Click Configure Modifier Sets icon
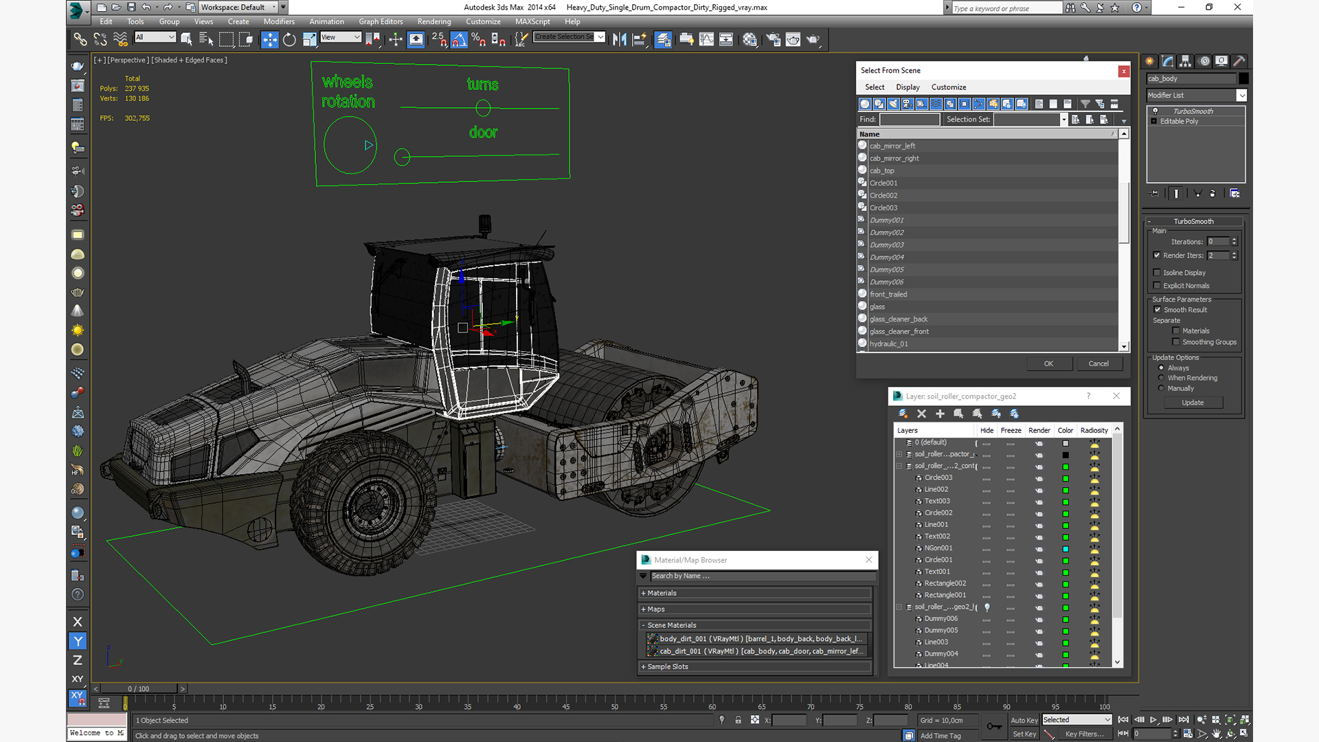 1235,194
